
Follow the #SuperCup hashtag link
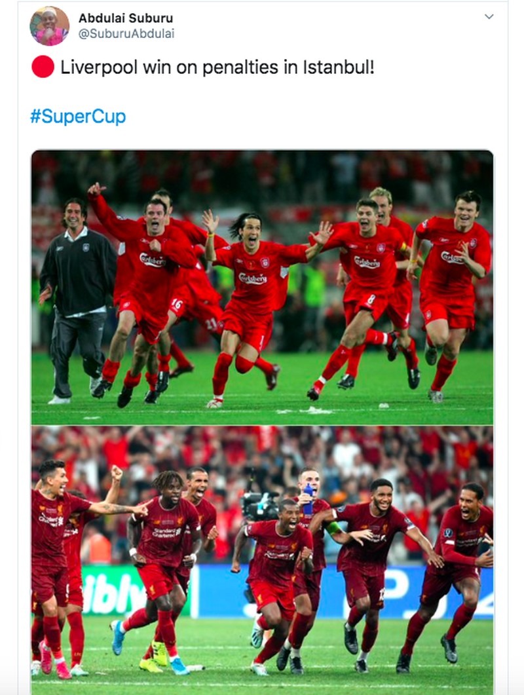[x=78, y=116]
